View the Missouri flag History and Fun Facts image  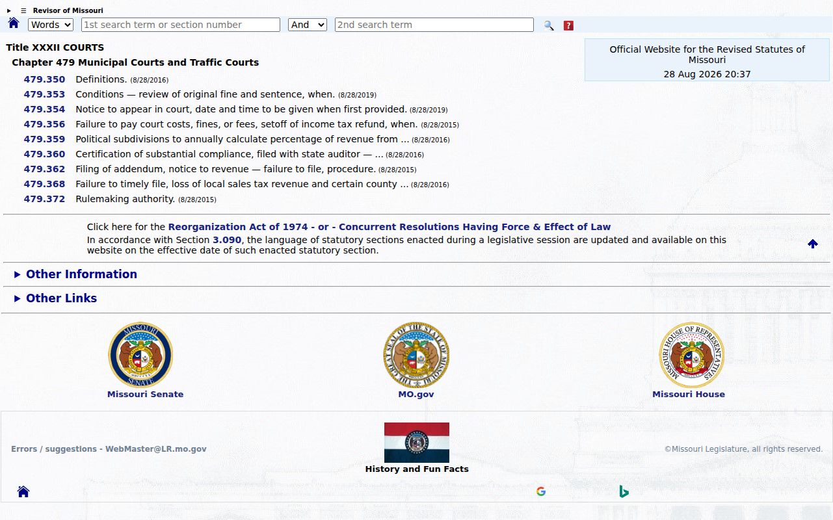click(x=417, y=443)
